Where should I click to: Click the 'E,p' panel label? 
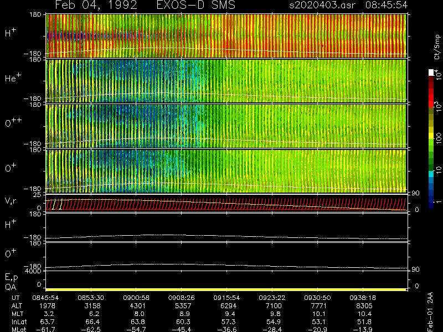click(x=11, y=278)
